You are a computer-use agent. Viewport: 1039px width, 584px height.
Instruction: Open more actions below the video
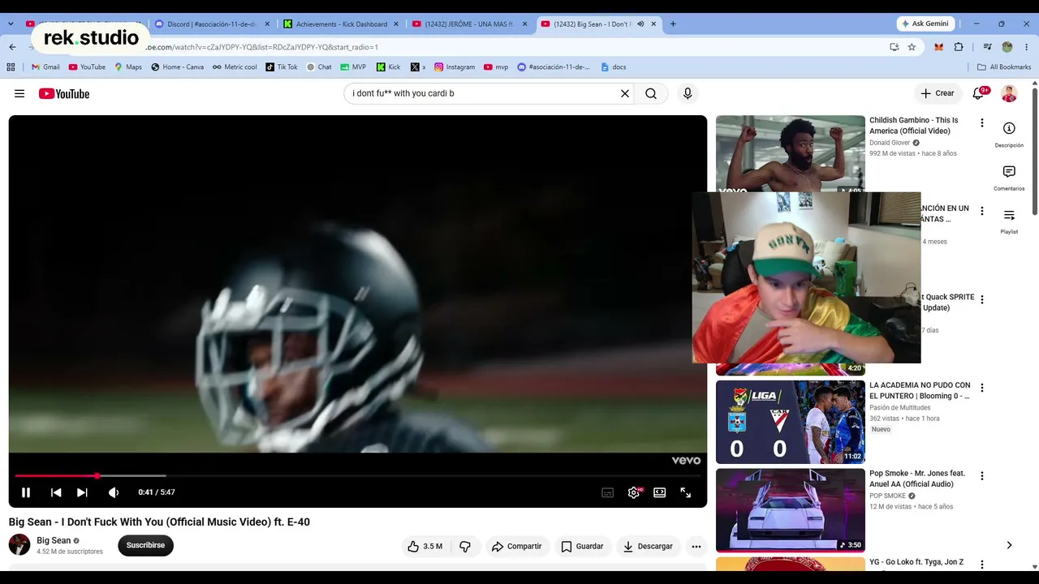pos(696,547)
